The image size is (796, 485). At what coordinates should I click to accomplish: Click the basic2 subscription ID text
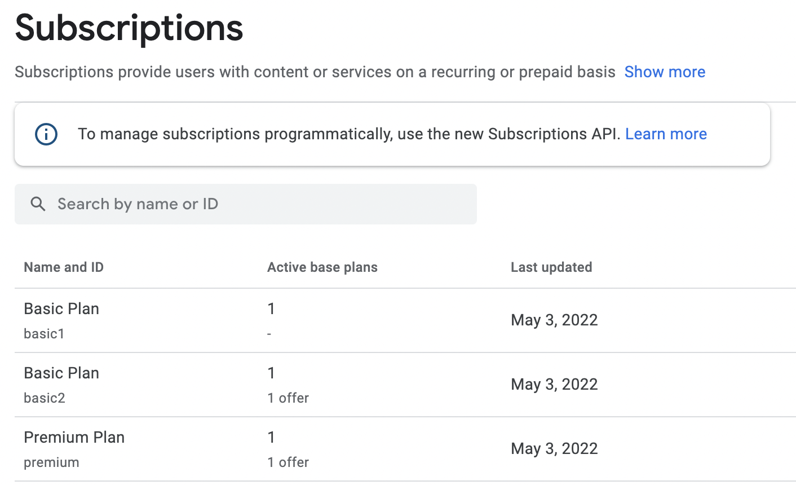tap(45, 398)
